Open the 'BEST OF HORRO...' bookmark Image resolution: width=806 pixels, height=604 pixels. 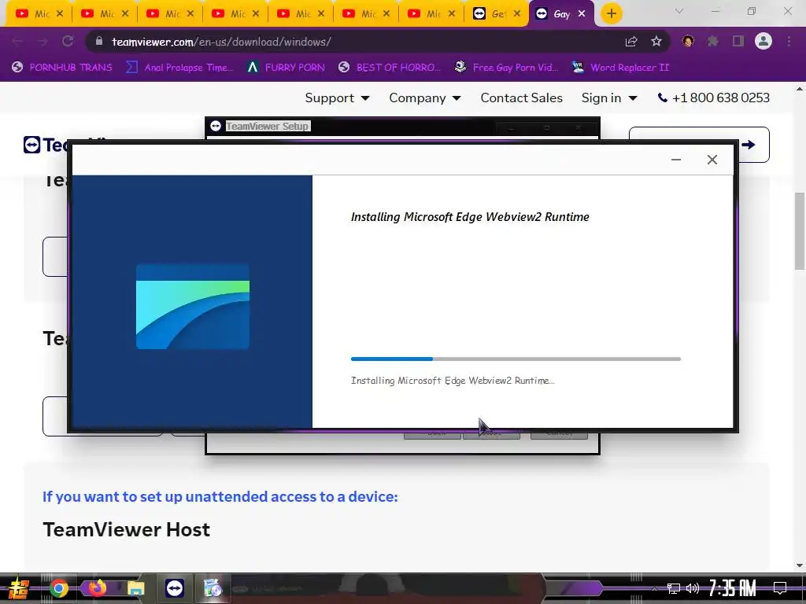(390, 68)
